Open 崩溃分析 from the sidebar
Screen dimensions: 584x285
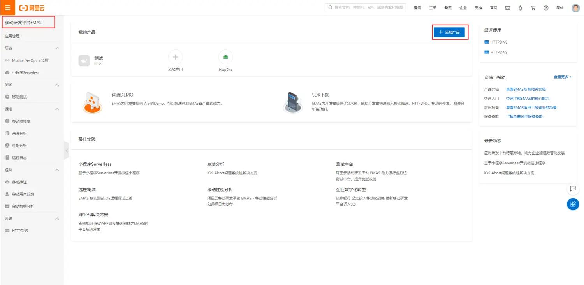19,133
